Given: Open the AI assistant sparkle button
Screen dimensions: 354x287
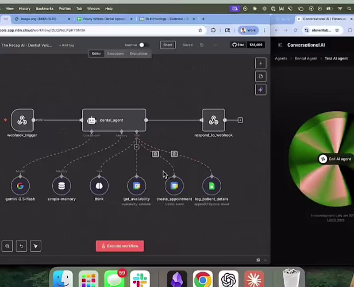Looking at the screenshot, I should point(261,90).
